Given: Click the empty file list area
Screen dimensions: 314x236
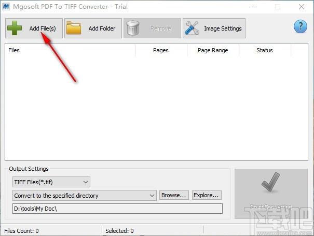Looking at the screenshot, I should click(156, 109).
